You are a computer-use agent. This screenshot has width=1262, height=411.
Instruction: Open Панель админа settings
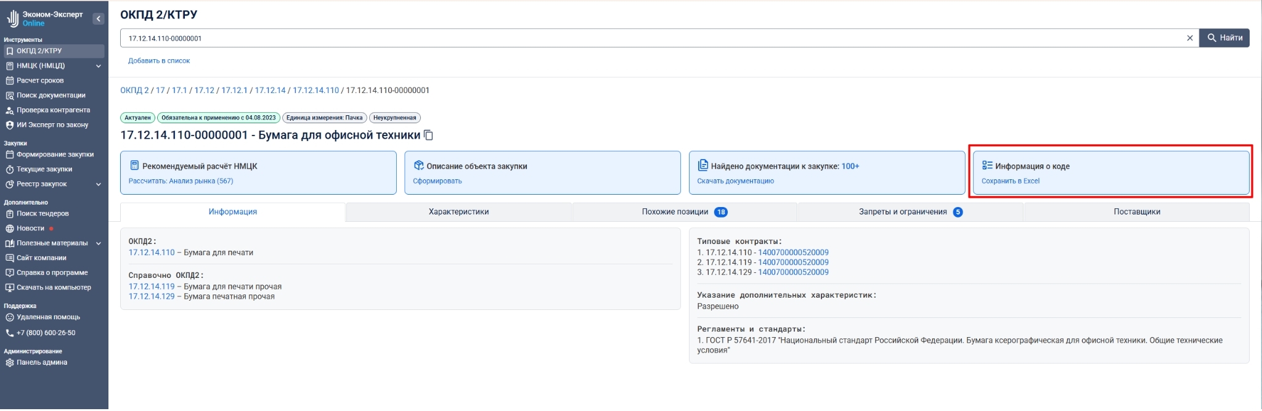pos(41,363)
